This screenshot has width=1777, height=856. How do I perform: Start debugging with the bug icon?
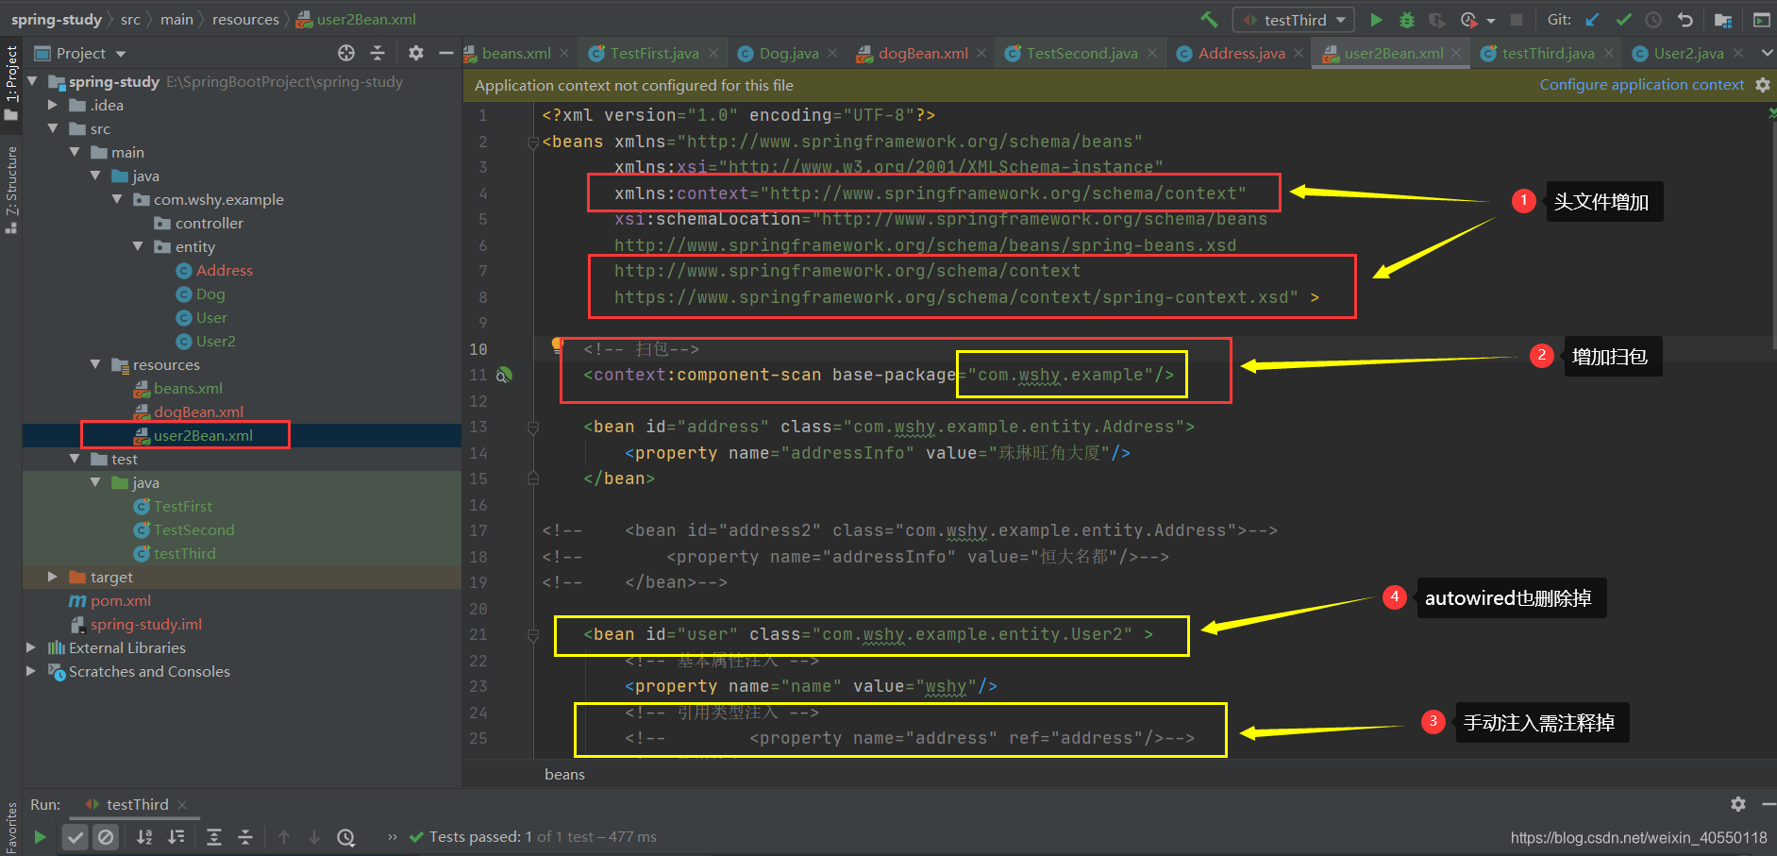(1406, 20)
